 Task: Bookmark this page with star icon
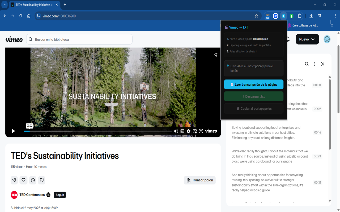(x=256, y=16)
